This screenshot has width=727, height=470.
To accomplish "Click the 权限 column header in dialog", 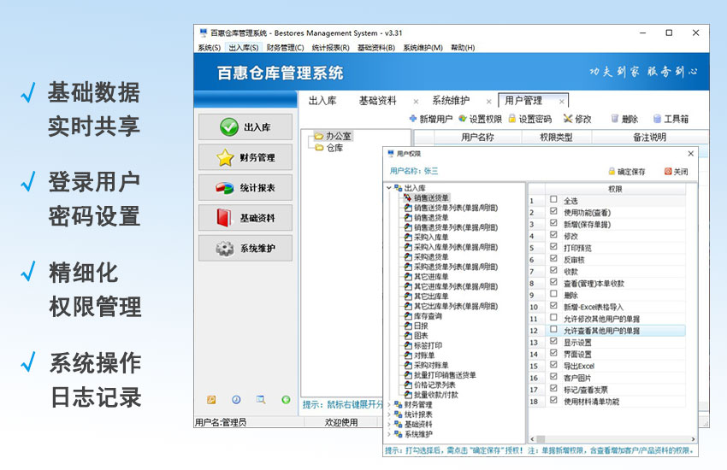I will [615, 189].
